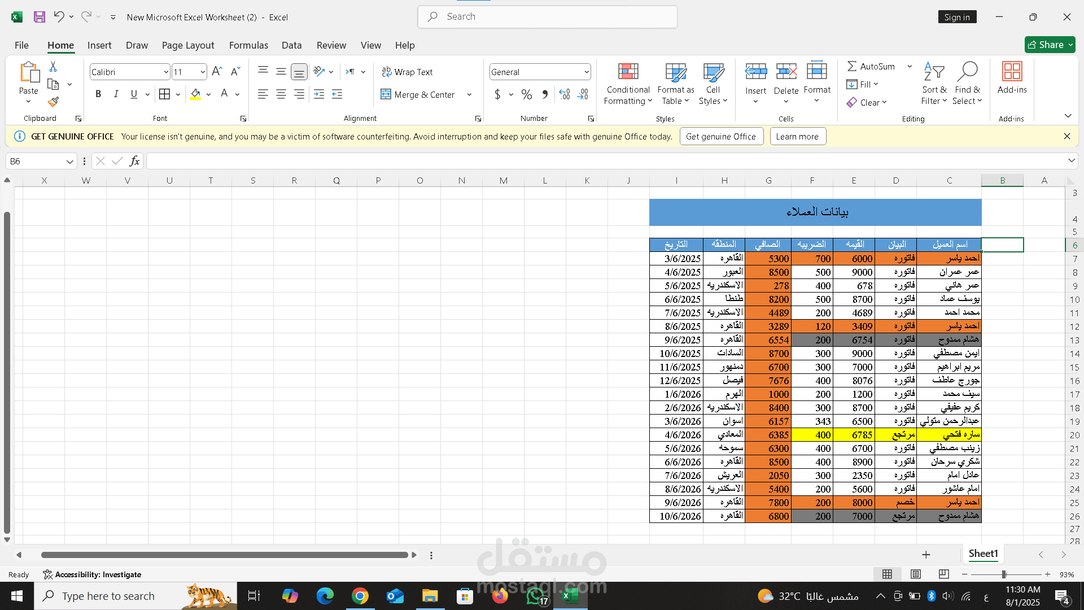Click the Copy icon in Clipboard group
1084x610 pixels.
(x=53, y=85)
